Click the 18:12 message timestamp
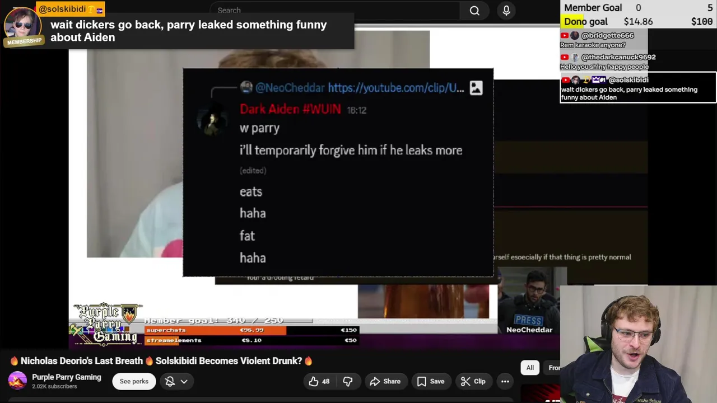The height and width of the screenshot is (403, 717). (357, 110)
